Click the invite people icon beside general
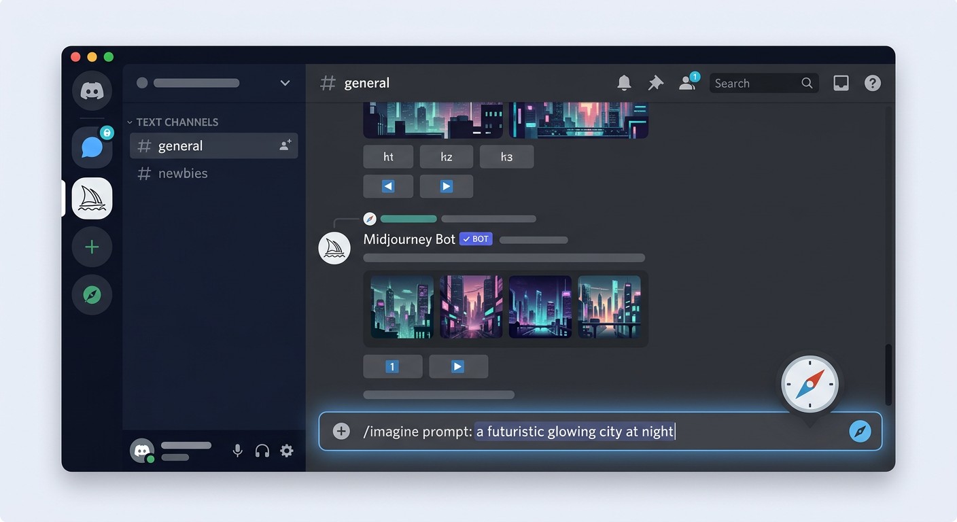Image resolution: width=957 pixels, height=522 pixels. tap(285, 145)
